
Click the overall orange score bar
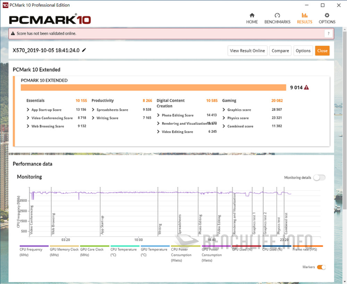(153, 87)
